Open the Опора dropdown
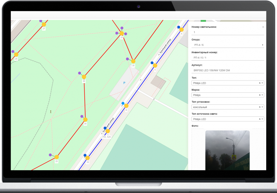 pyautogui.click(x=228, y=45)
